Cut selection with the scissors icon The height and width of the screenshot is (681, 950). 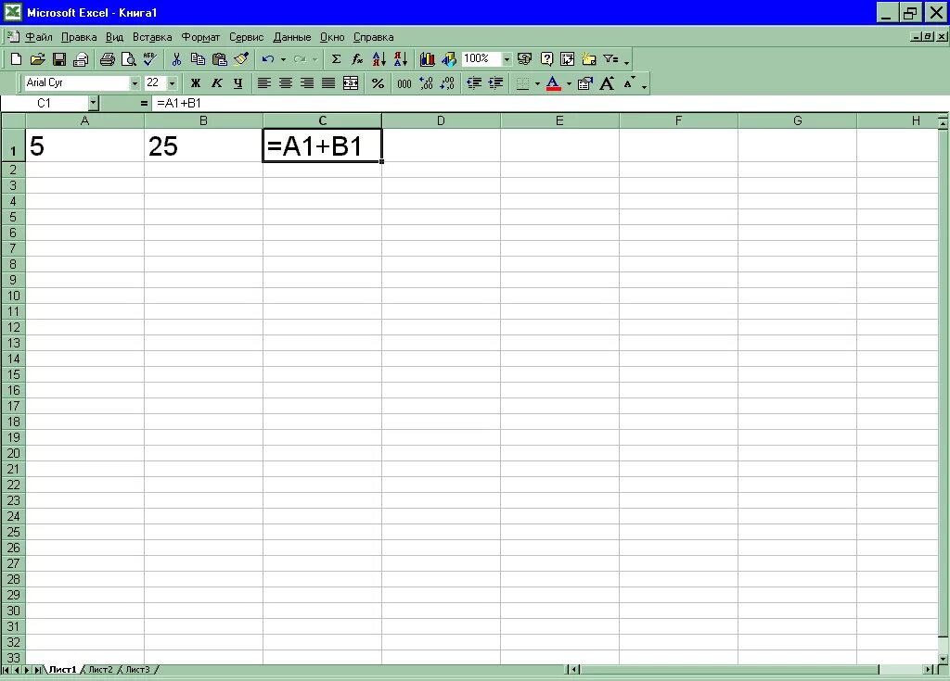point(176,58)
